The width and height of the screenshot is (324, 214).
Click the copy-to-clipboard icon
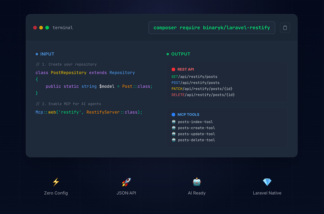coord(285,28)
